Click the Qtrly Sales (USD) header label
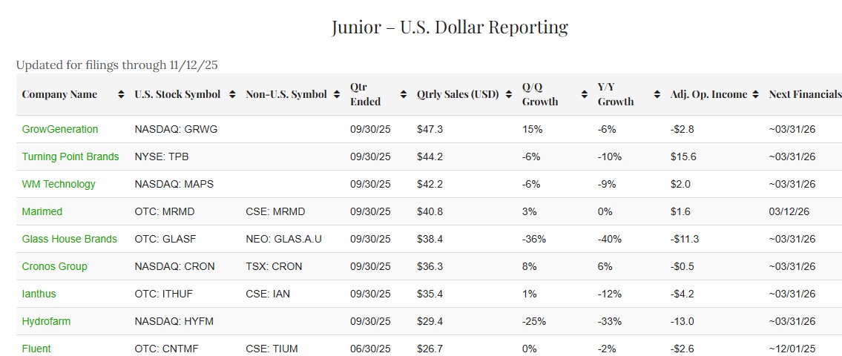Screen dimensions: 842x356 [x=458, y=95]
